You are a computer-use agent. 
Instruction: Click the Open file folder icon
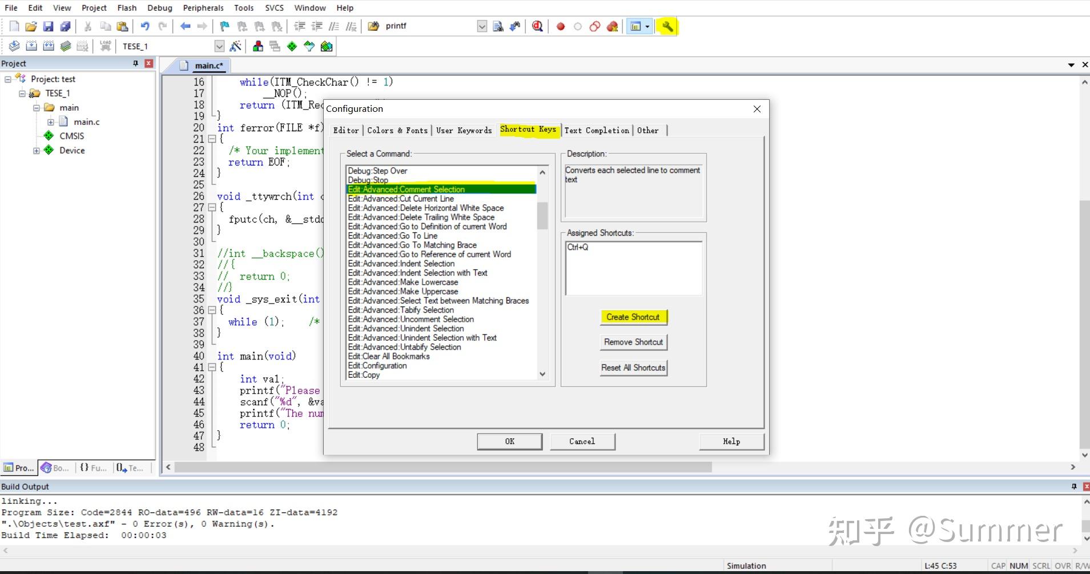point(31,26)
